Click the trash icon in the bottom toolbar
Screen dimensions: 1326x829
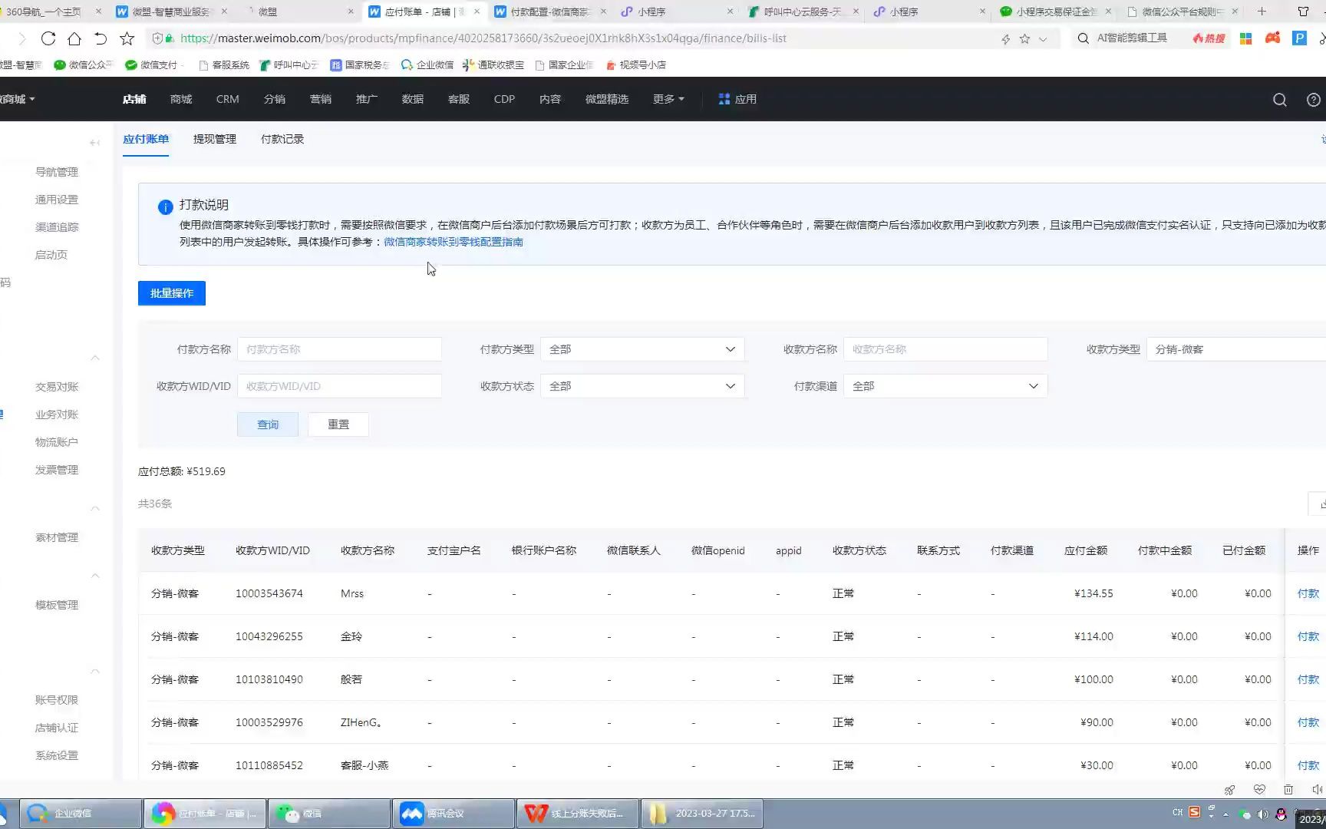click(1288, 790)
